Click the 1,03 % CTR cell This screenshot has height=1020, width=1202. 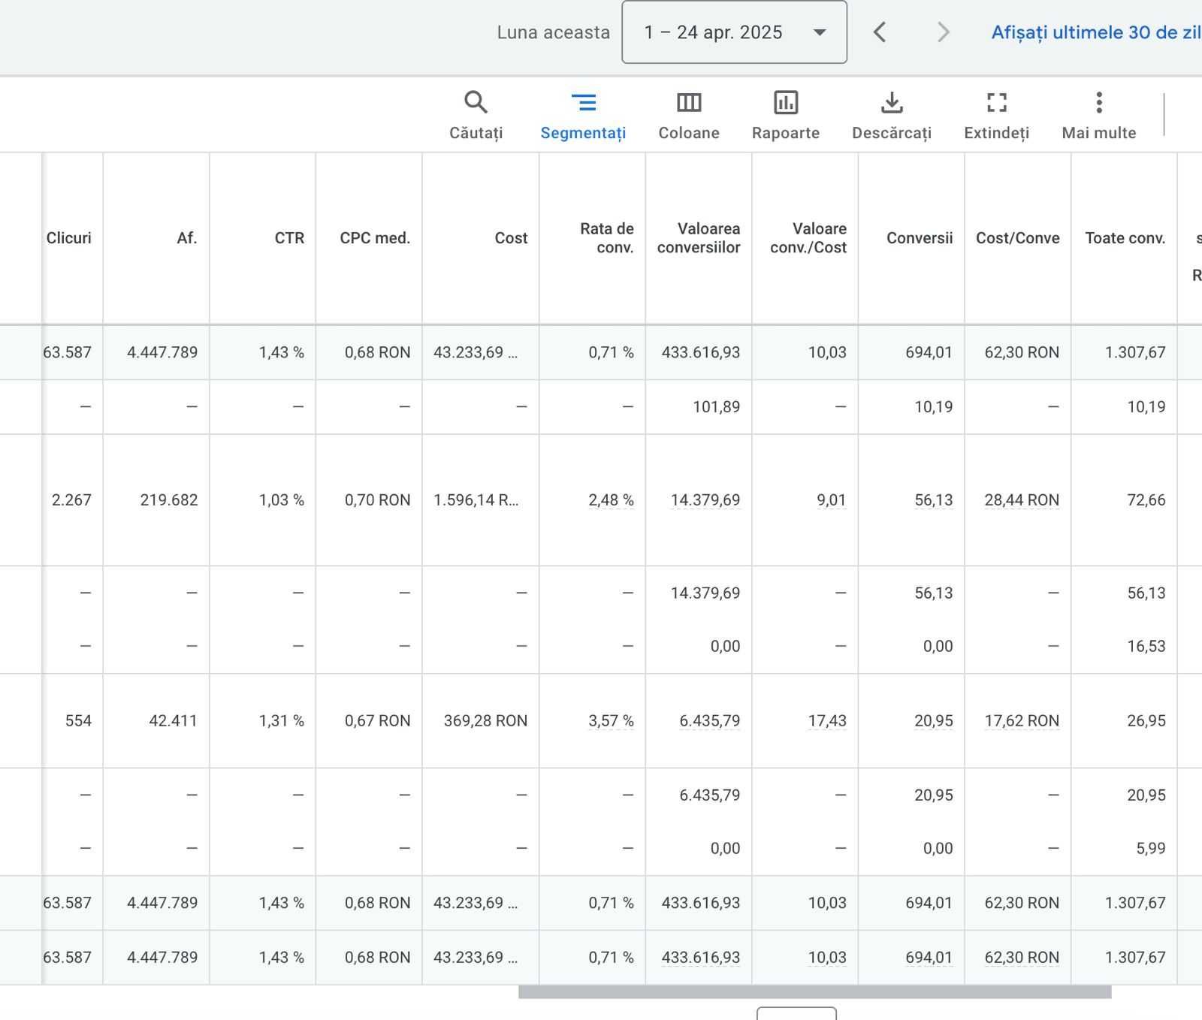point(282,500)
